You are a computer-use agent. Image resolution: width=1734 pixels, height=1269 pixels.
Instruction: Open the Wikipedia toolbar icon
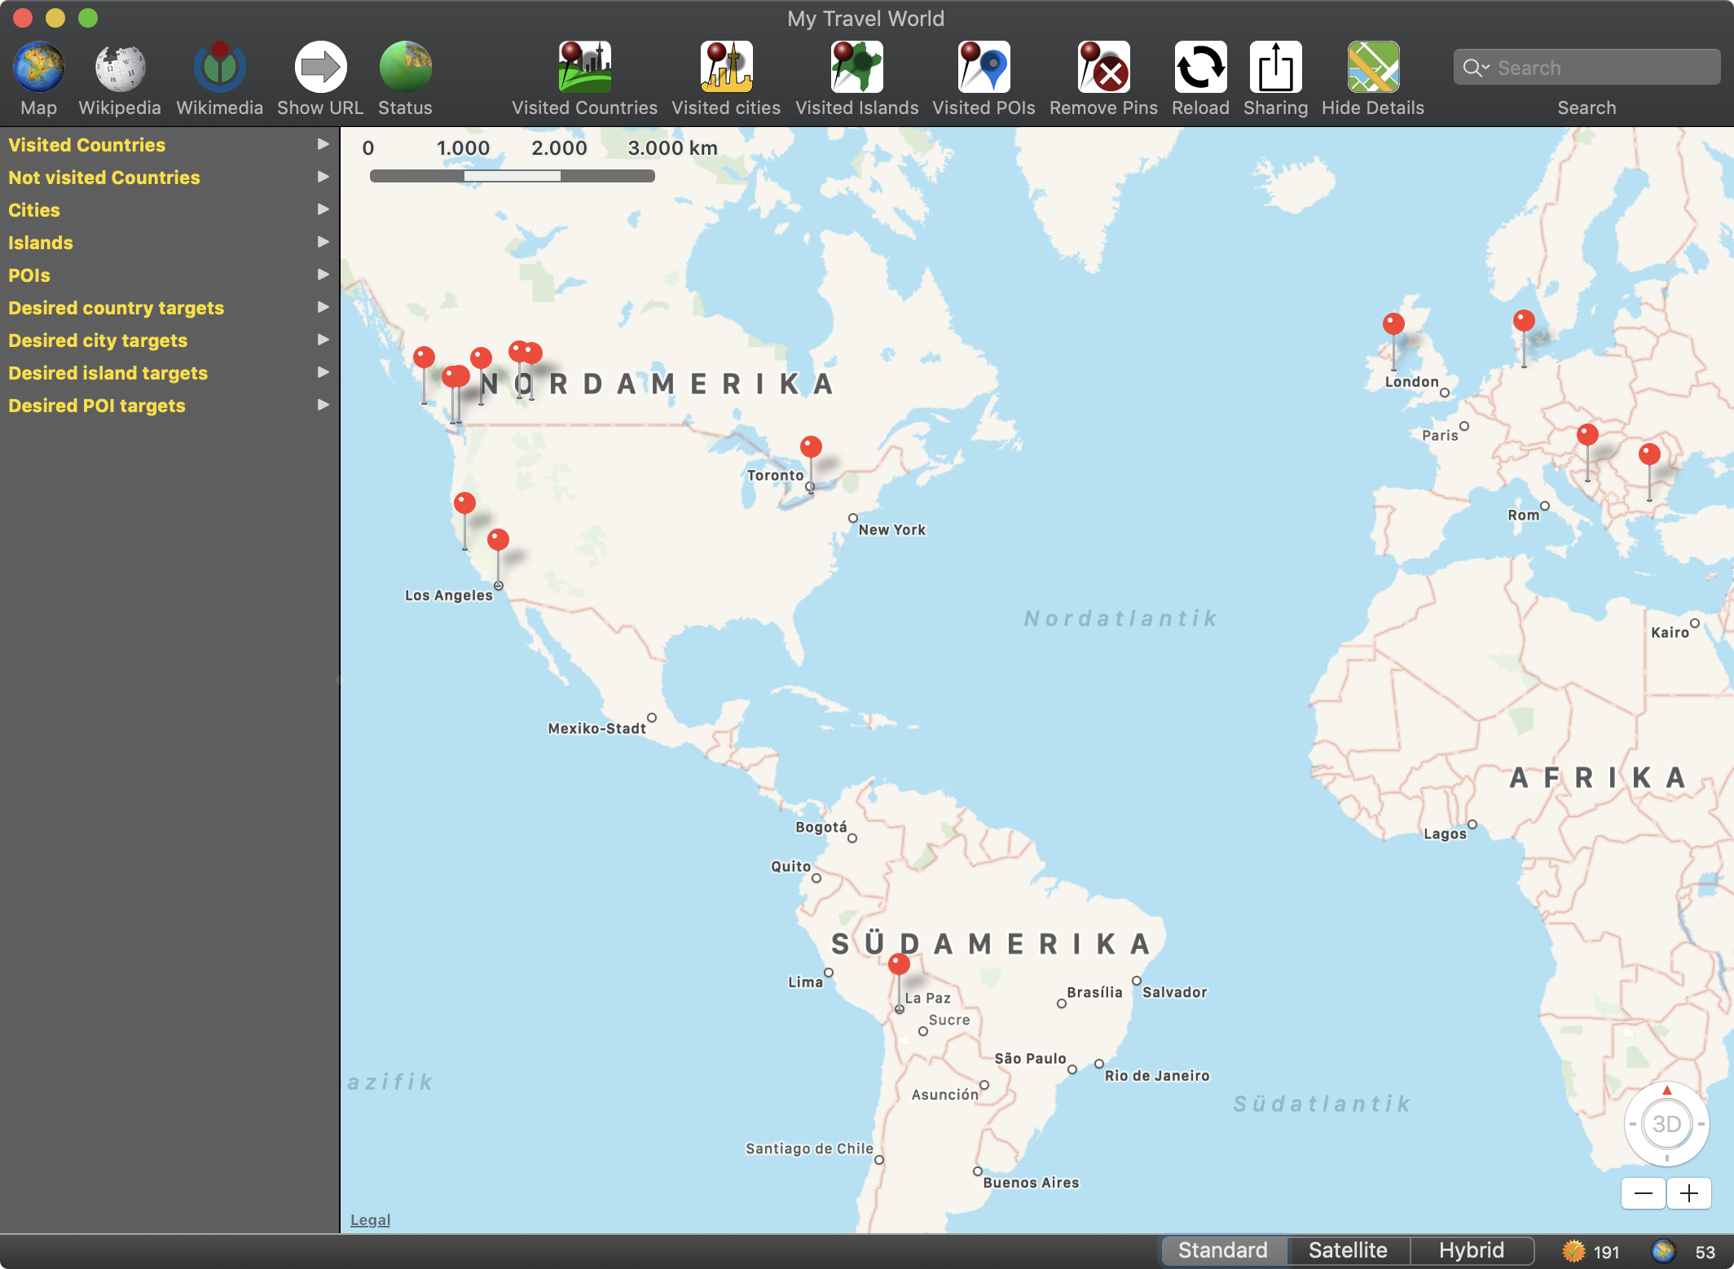point(120,67)
